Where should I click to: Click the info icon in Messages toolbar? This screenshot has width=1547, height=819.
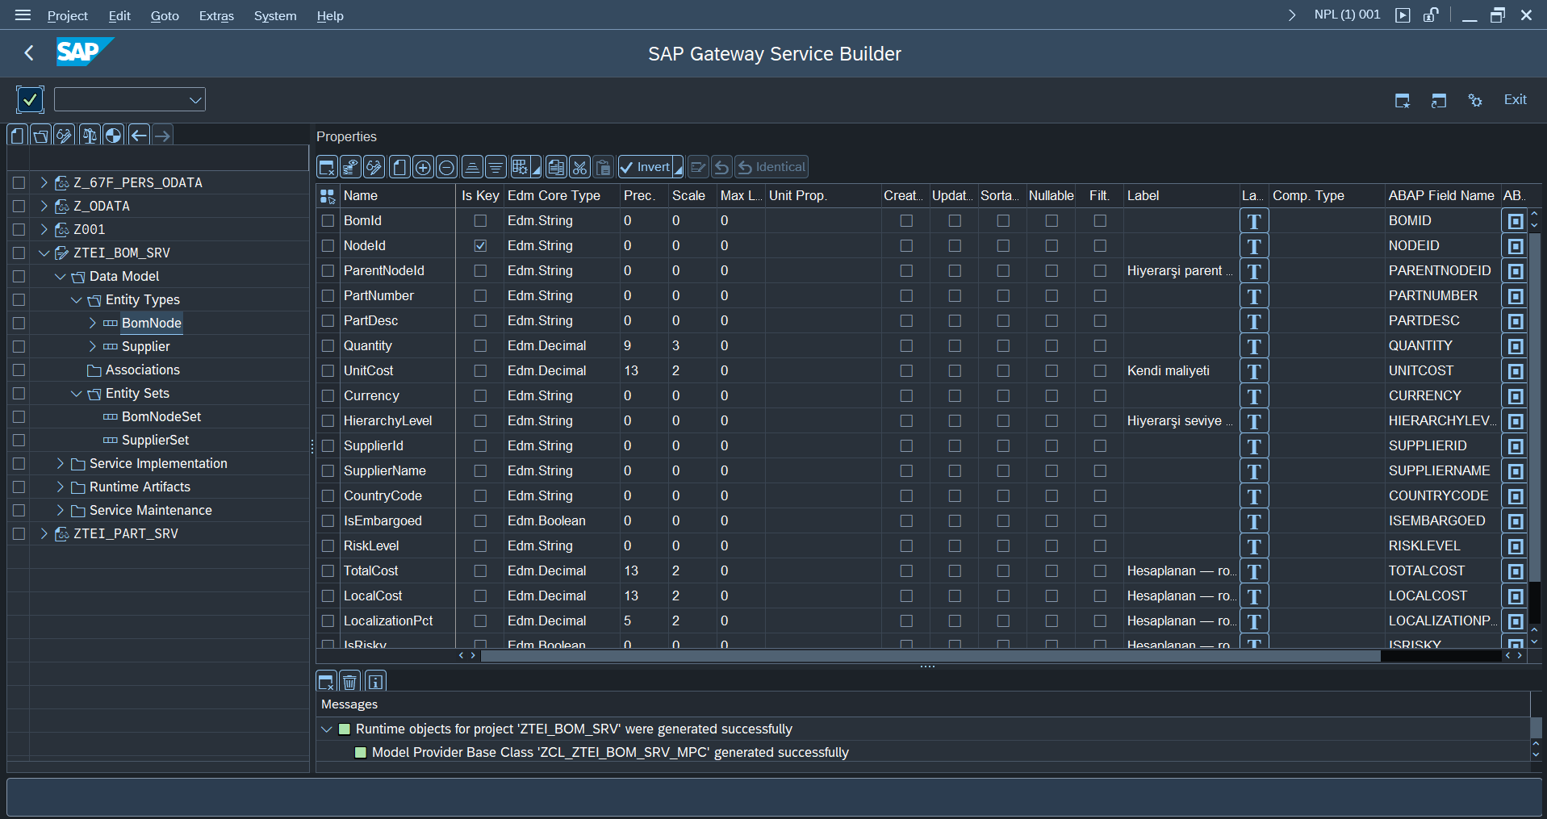[375, 682]
